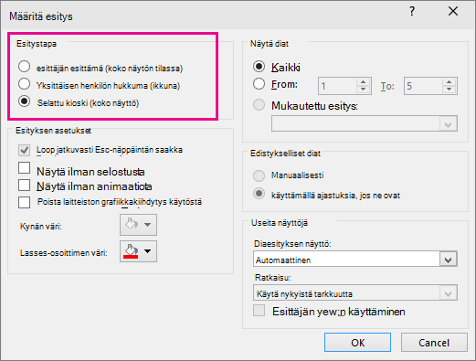Toggle Esittäjän yew:n käyttäminen checkbox
Image resolution: width=476 pixels, height=361 pixels.
(259, 311)
